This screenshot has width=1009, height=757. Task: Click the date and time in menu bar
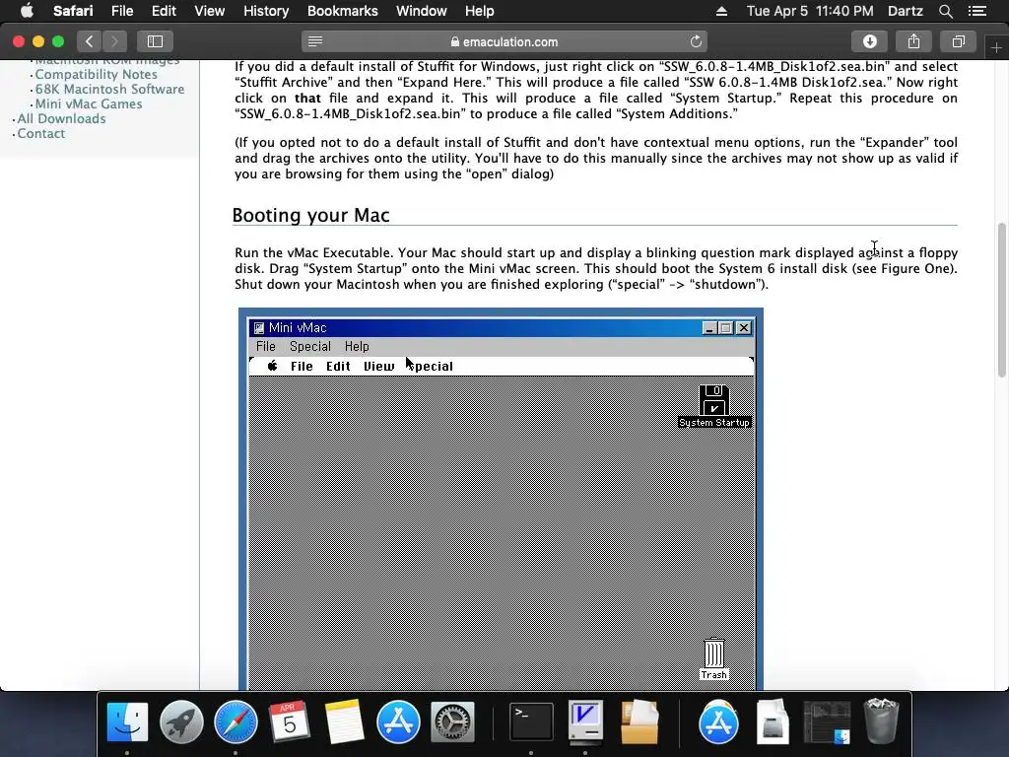coord(810,11)
